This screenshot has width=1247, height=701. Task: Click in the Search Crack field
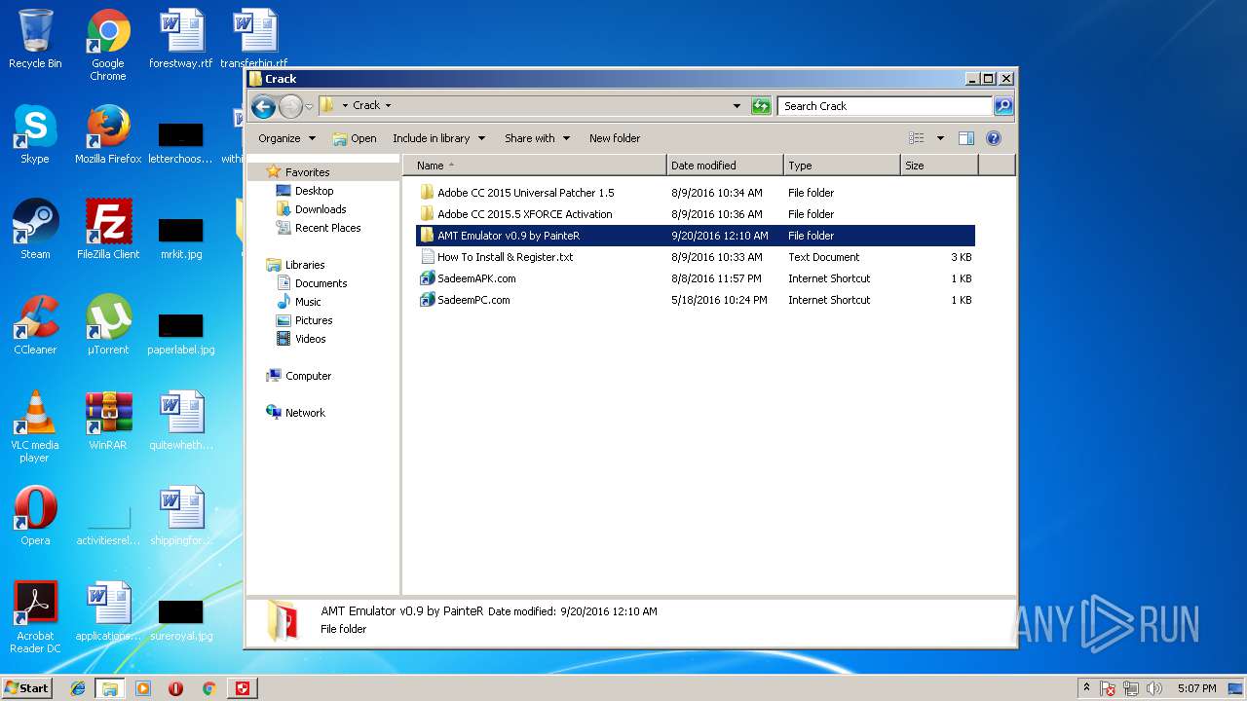[x=885, y=106]
